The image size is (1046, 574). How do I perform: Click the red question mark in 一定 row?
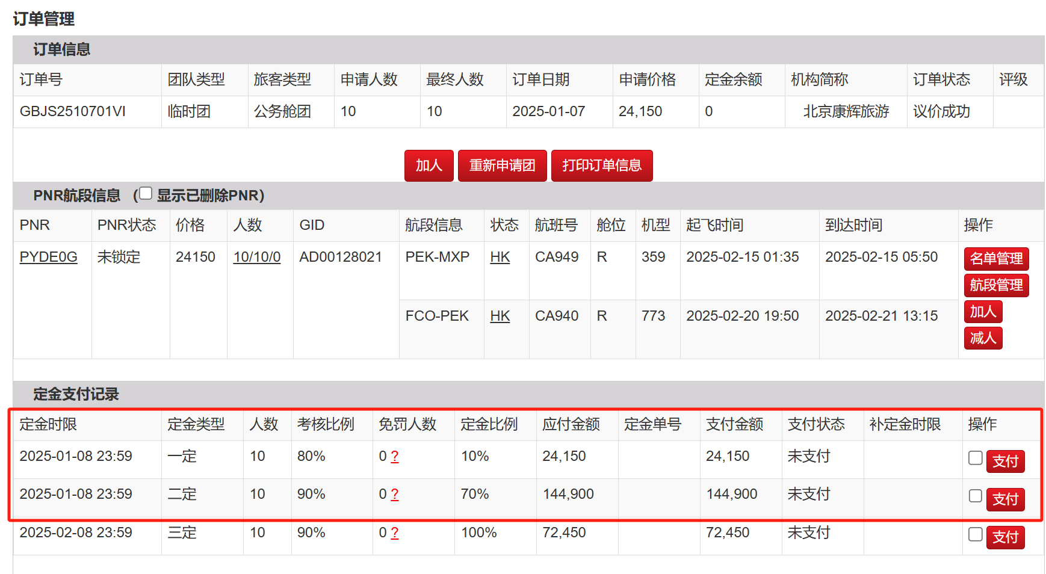coord(395,457)
